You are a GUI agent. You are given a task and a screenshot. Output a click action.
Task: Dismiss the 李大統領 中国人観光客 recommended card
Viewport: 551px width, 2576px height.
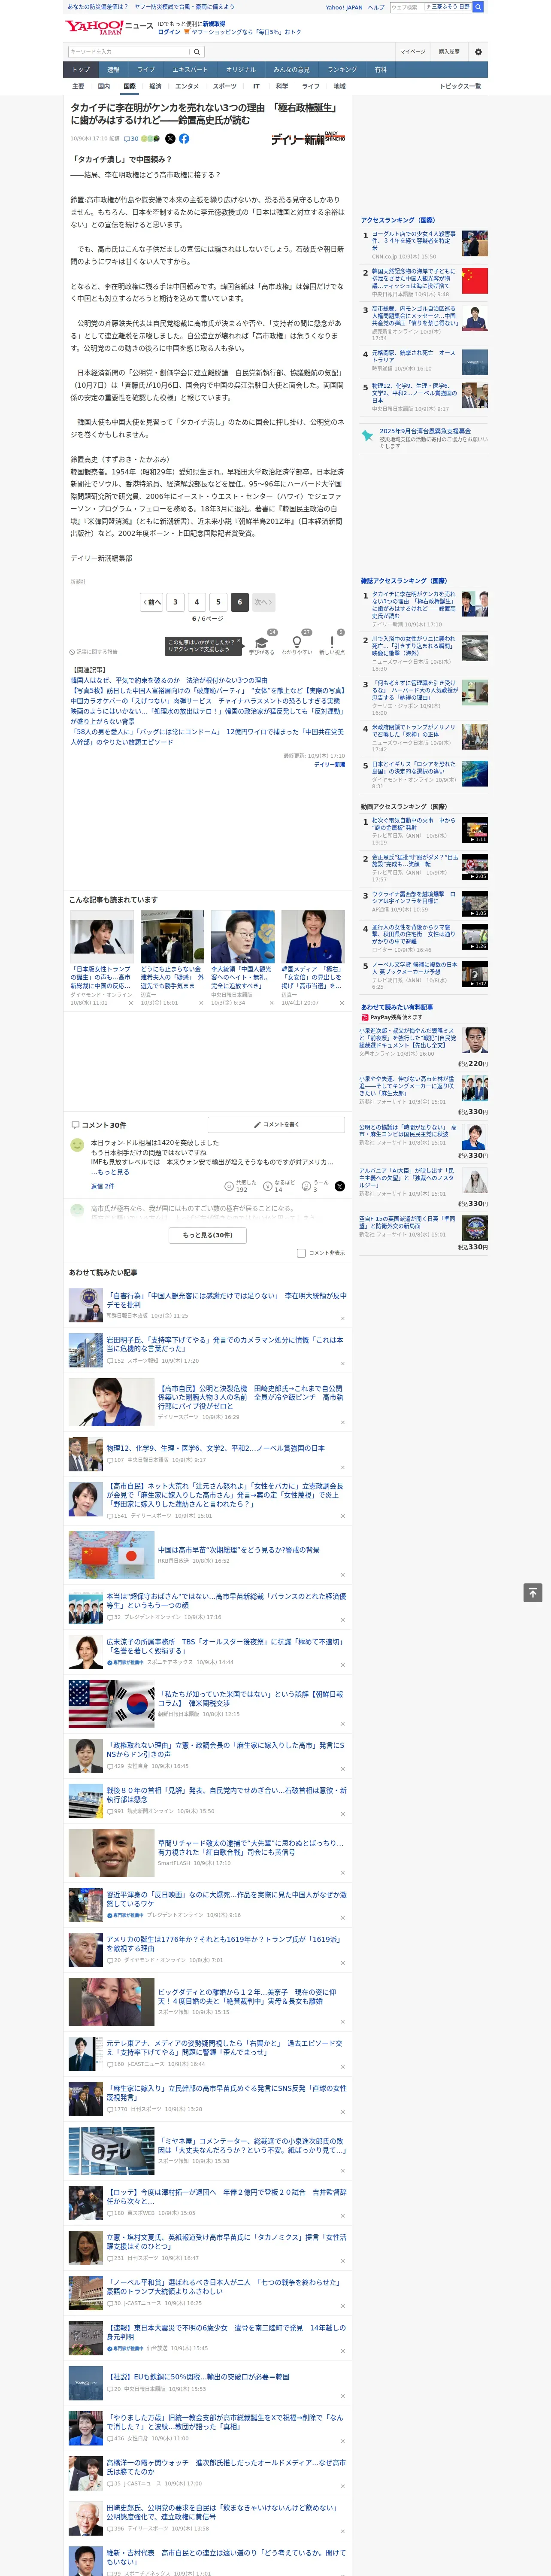(x=271, y=1003)
